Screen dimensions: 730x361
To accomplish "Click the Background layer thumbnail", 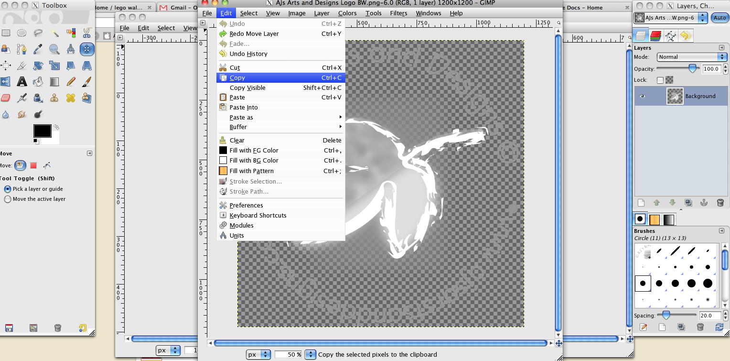I will pyautogui.click(x=675, y=96).
